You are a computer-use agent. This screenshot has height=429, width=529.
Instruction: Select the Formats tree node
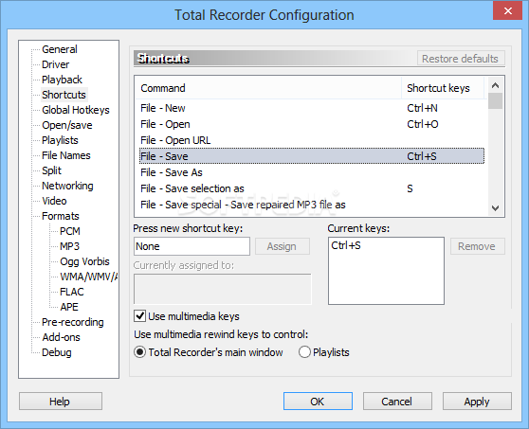click(x=61, y=216)
